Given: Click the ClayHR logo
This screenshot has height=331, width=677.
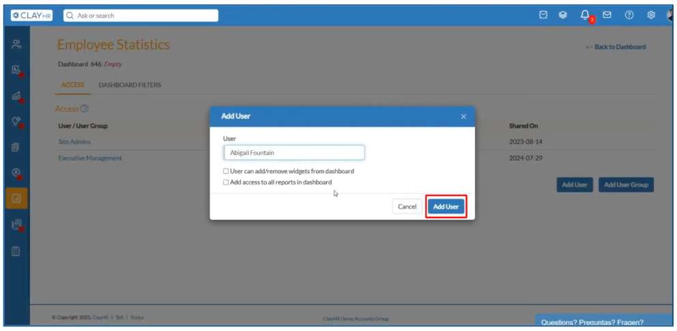Looking at the screenshot, I should 31,15.
